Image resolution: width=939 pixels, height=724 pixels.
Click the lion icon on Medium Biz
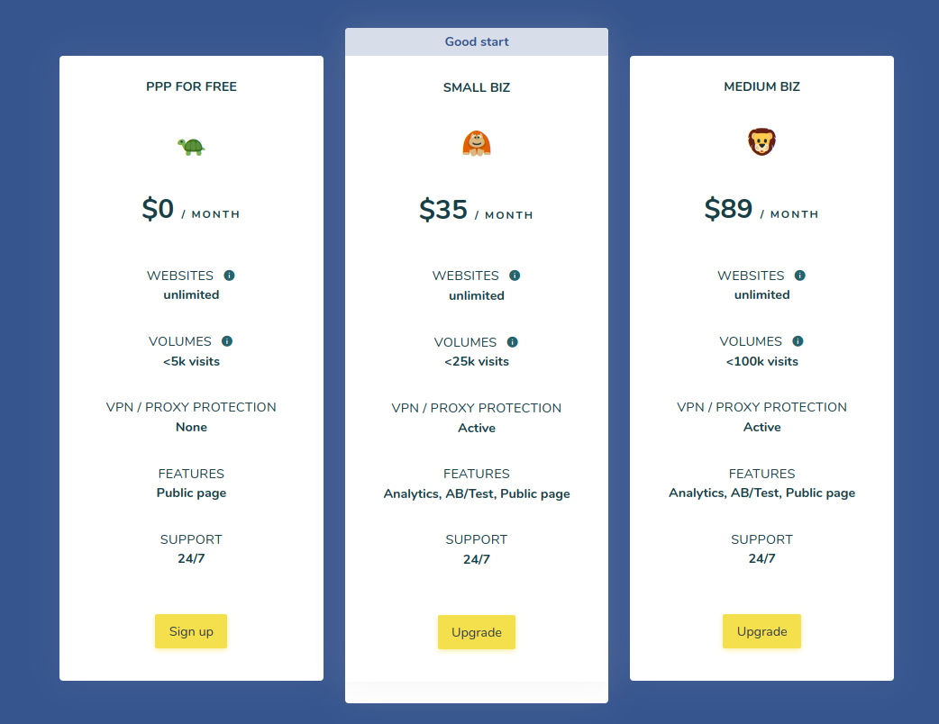pyautogui.click(x=761, y=142)
